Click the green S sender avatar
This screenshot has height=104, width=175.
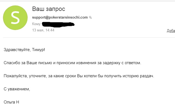tap(15, 18)
